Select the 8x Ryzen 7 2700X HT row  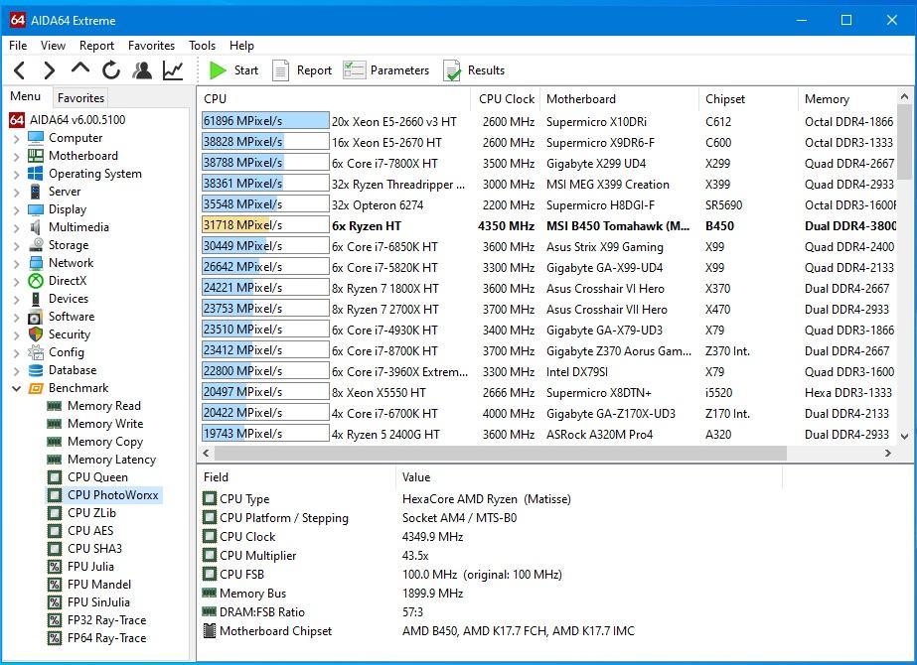pyautogui.click(x=548, y=309)
